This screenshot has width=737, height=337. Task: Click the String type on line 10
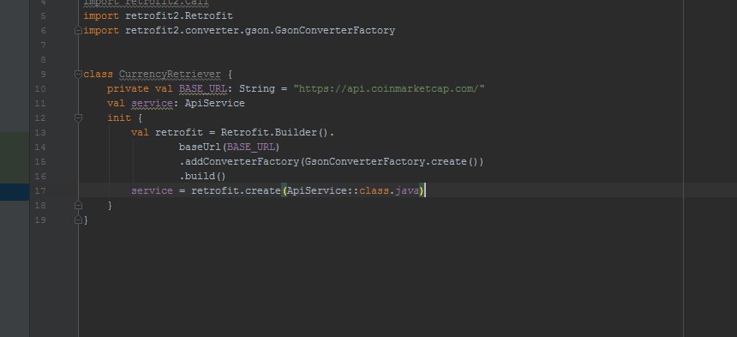(x=256, y=88)
